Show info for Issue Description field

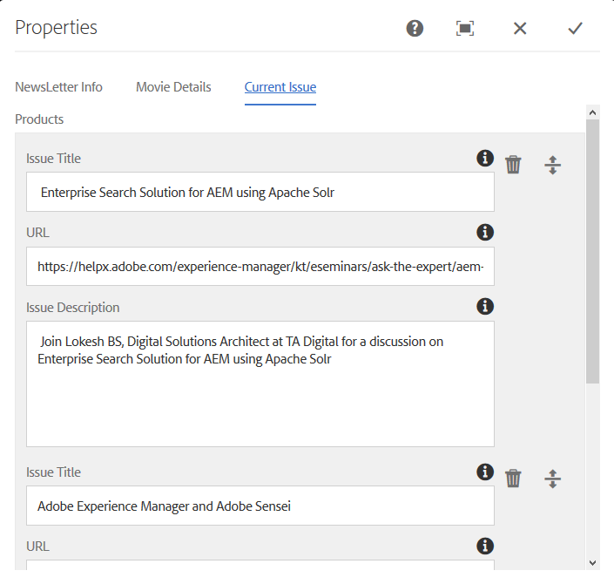485,307
